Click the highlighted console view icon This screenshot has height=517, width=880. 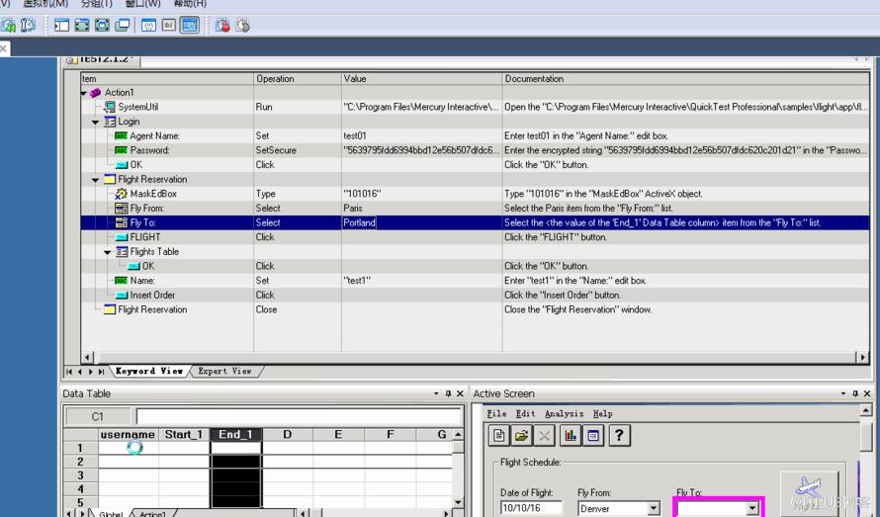coord(190,26)
